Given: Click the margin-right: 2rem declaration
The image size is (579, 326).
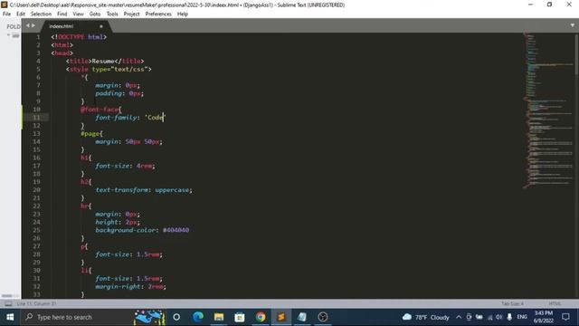Looking at the screenshot, I should (130, 286).
